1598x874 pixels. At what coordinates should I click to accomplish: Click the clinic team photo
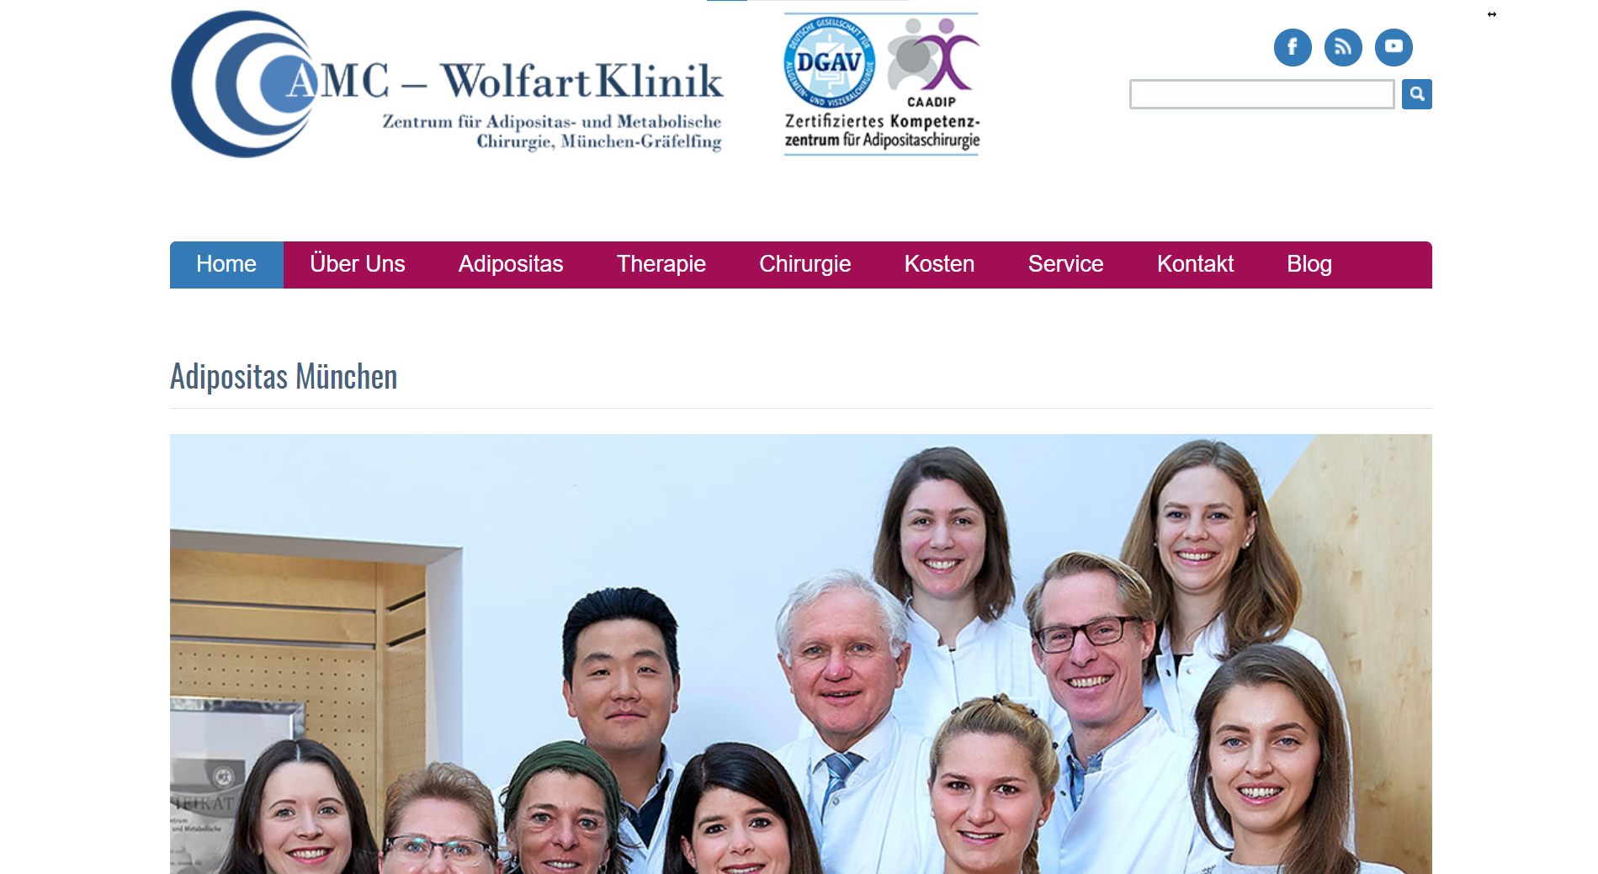coord(801,654)
